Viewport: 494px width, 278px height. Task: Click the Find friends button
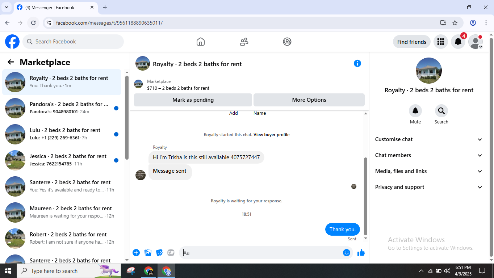[412, 42]
